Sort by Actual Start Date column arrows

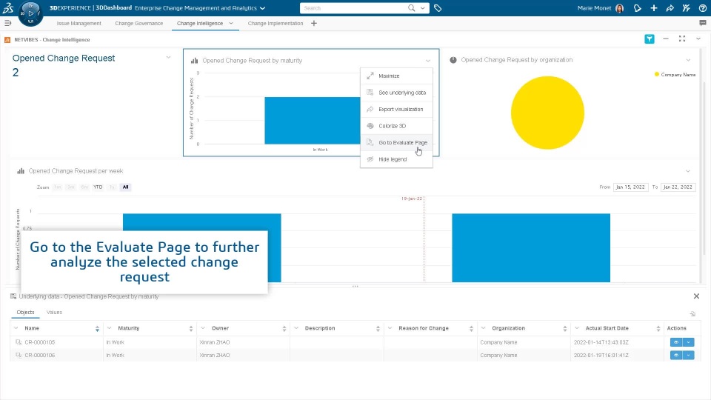658,328
